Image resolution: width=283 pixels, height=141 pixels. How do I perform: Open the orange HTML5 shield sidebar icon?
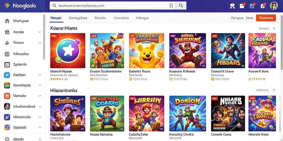point(7,96)
